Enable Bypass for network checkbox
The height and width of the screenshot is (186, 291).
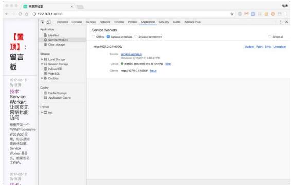(x=136, y=37)
